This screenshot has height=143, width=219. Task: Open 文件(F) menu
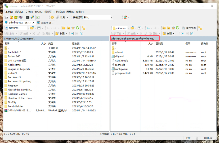29,12
